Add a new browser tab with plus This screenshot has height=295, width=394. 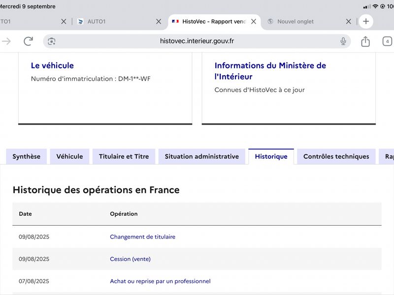[x=366, y=21]
